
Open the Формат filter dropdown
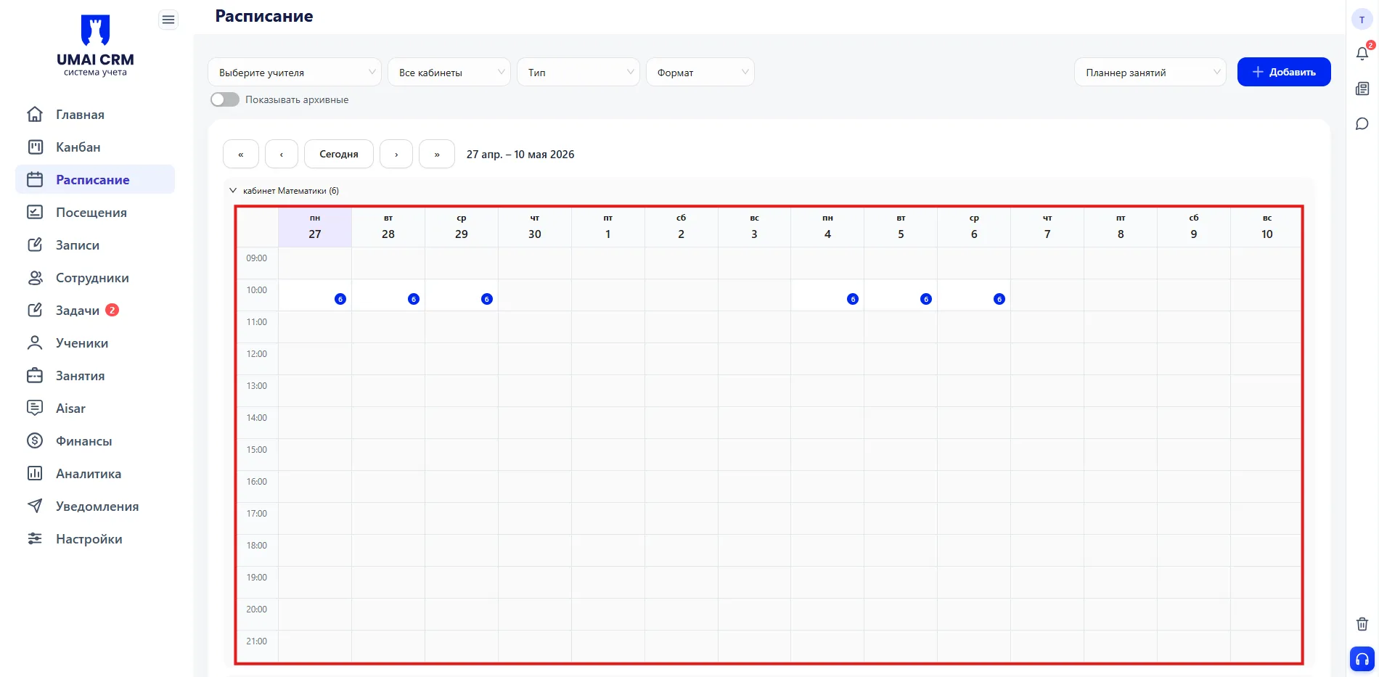(x=700, y=72)
